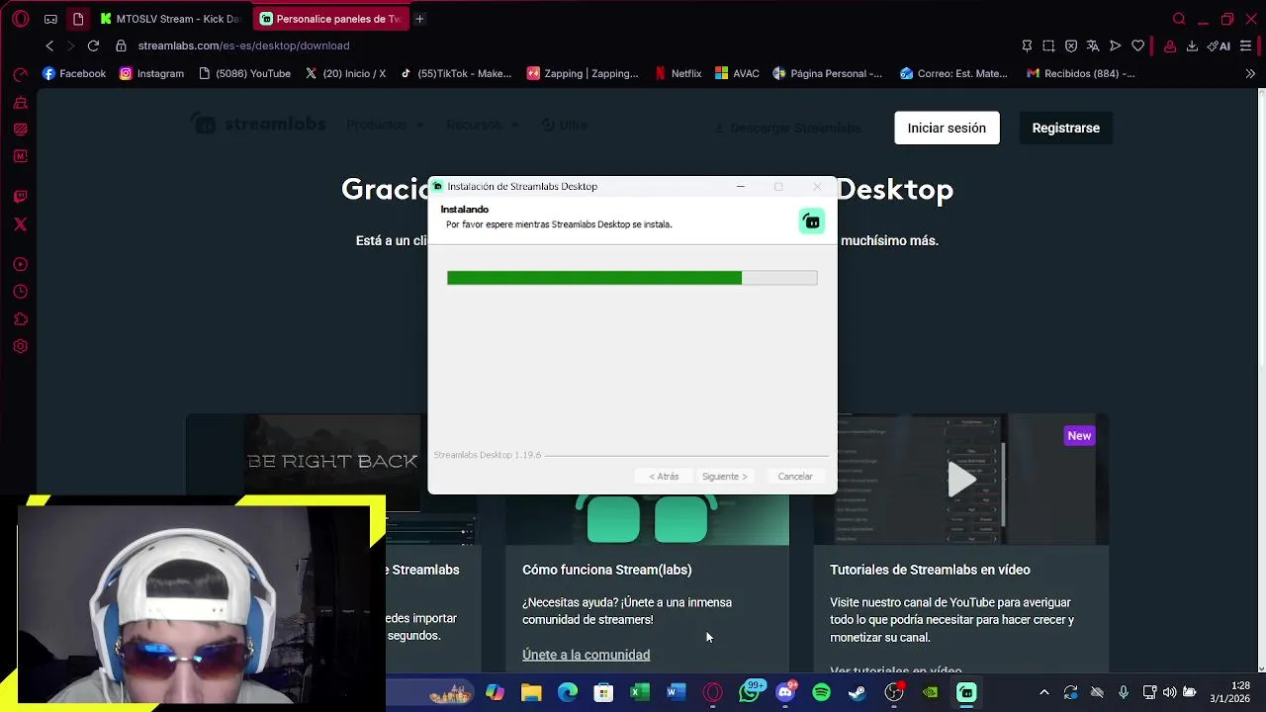1266x712 pixels.
Task: Open the page translate icon
Action: point(1093,45)
